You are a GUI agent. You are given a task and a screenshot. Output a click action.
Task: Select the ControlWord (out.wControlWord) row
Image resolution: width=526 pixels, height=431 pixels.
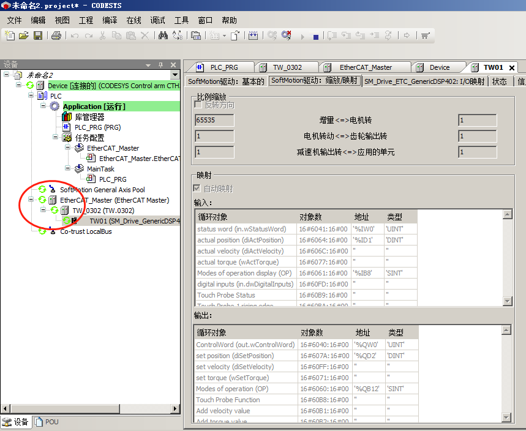click(x=306, y=345)
